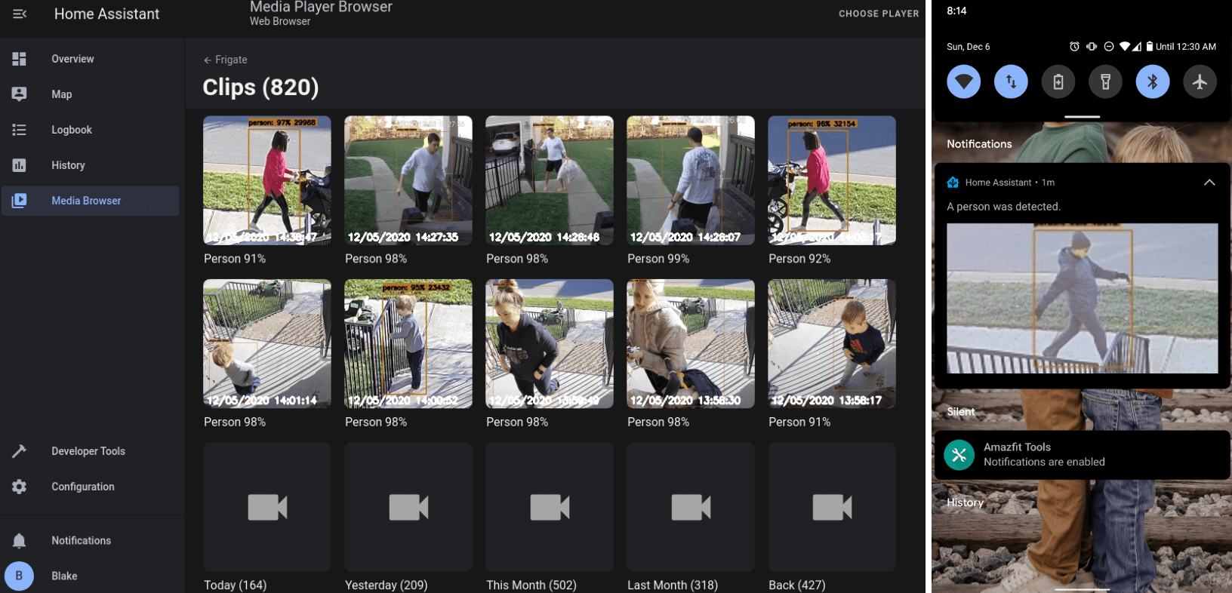Select the Media Browser play icon

pyautogui.click(x=20, y=201)
